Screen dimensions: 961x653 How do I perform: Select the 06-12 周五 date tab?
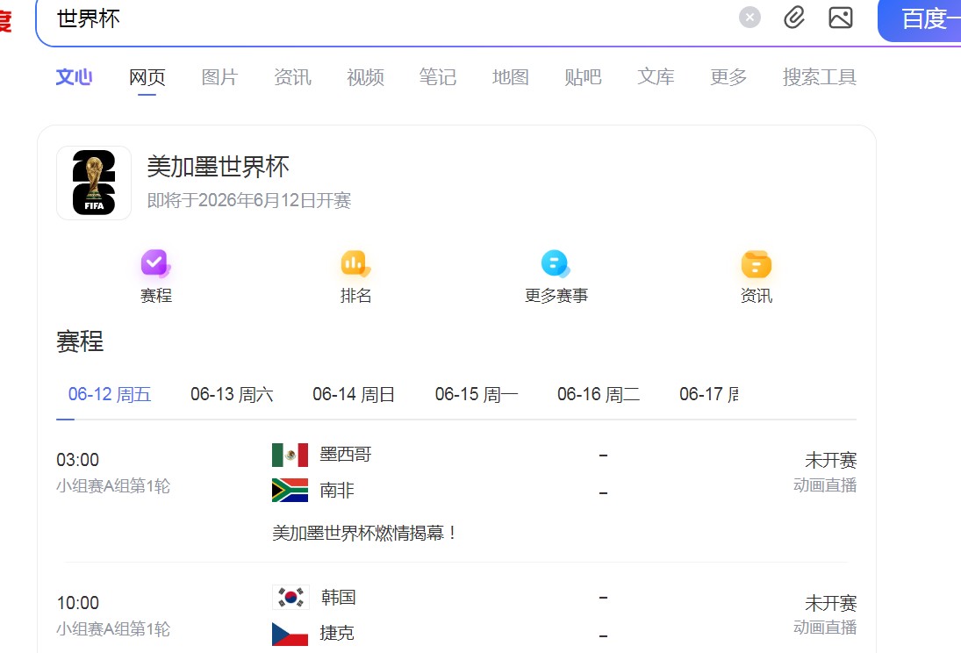[110, 394]
